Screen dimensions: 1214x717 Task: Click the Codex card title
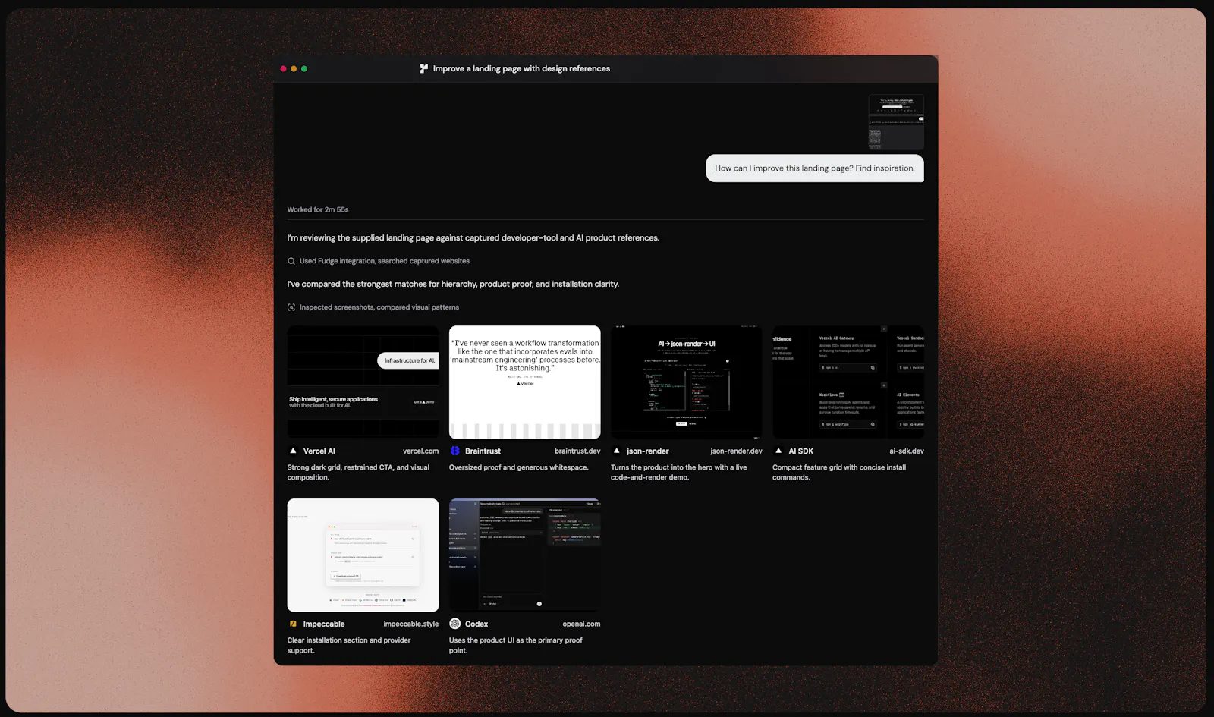point(476,624)
